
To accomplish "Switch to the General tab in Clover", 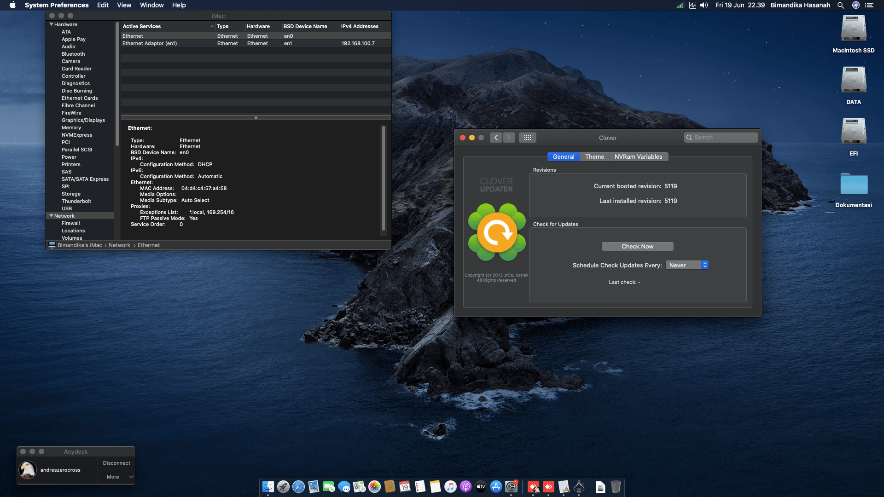I will (564, 156).
